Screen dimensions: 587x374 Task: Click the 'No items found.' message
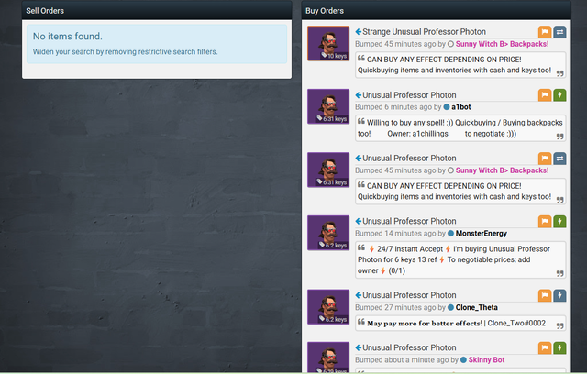pyautogui.click(x=67, y=37)
